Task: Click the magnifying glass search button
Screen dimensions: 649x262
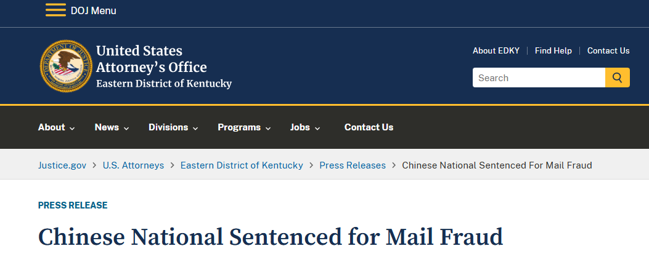Action: (618, 77)
